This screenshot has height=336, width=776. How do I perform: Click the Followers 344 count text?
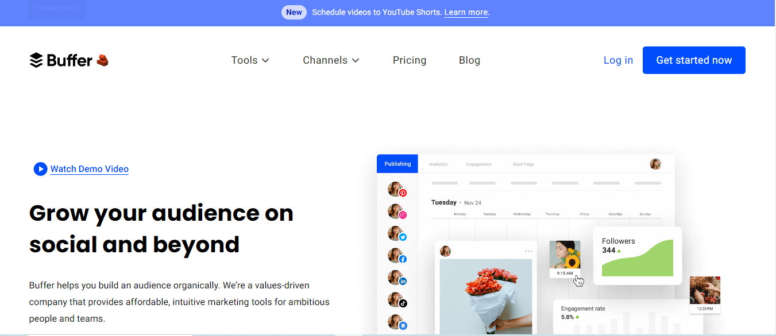609,251
